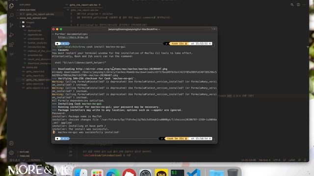Image resolution: width=314 pixels, height=176 pixels.
Task: Open Accounts menu in activity bar
Action: (11, 143)
